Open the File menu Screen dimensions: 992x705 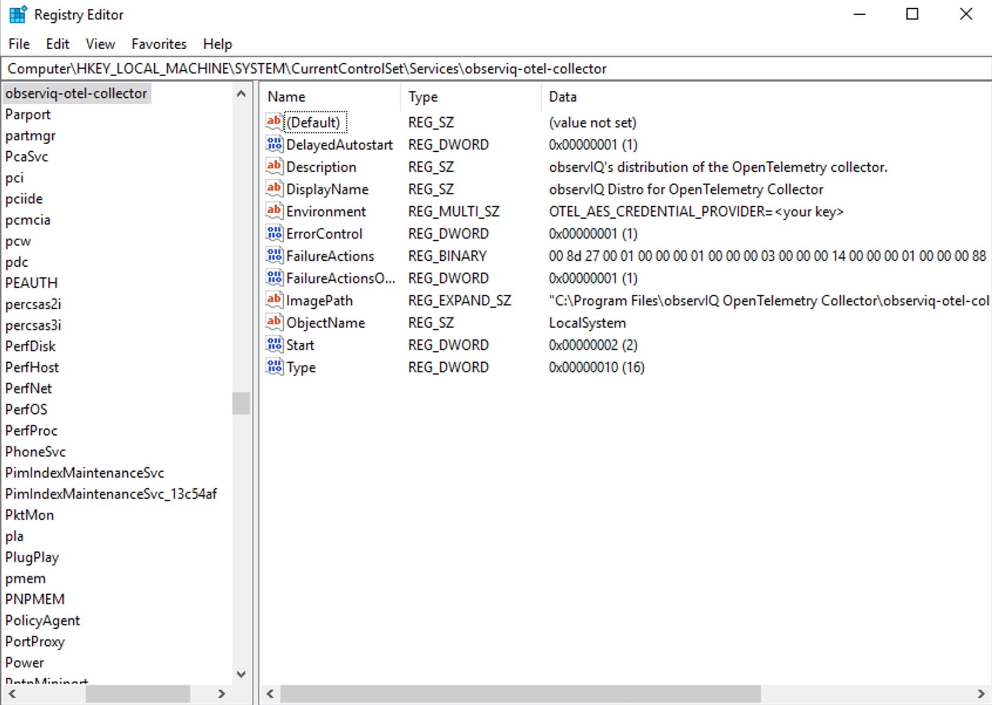point(18,44)
